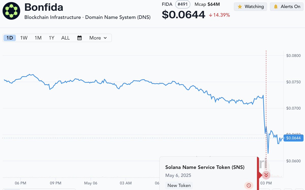The height and width of the screenshot is (190, 305).
Task: Open the Domain Name System (DNS) link
Action: 118,17
